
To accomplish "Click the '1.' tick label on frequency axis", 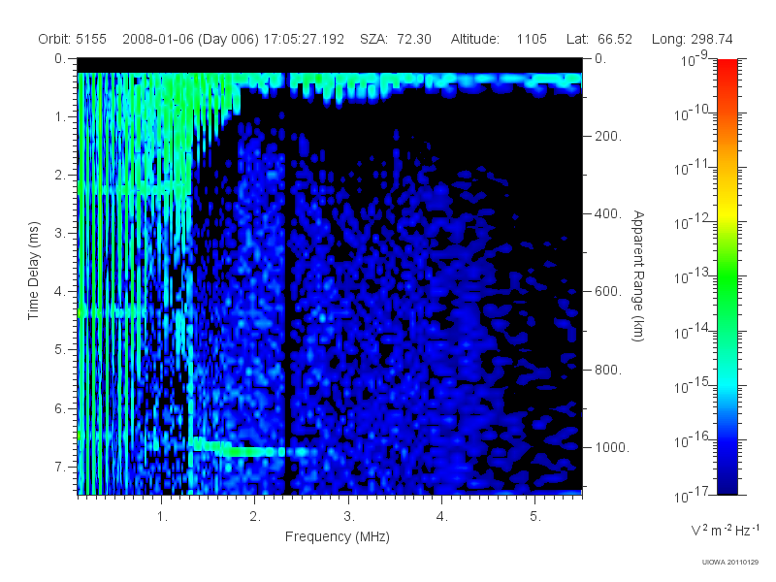I will tap(162, 517).
